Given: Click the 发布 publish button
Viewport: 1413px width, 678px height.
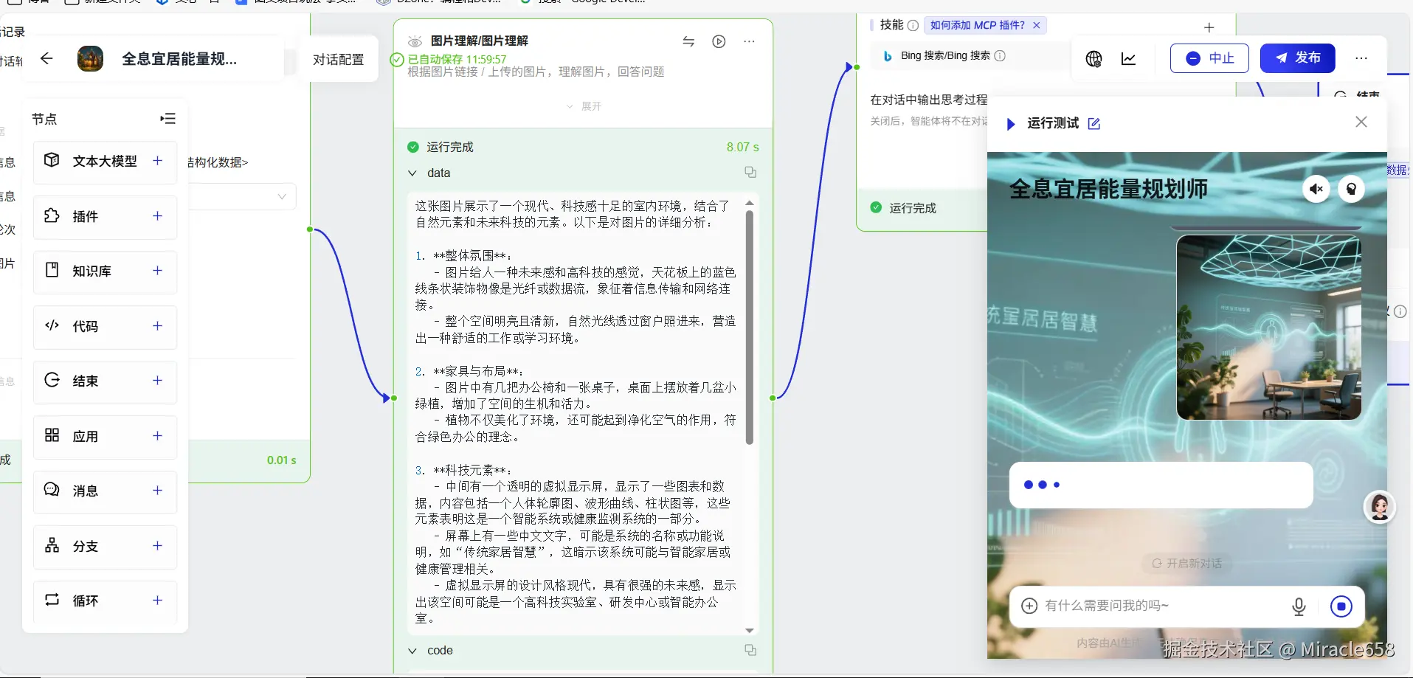Looking at the screenshot, I should click(x=1297, y=58).
